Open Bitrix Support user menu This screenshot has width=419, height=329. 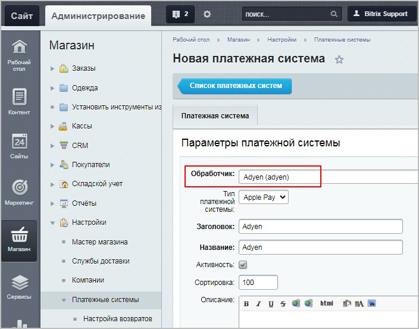coord(382,14)
